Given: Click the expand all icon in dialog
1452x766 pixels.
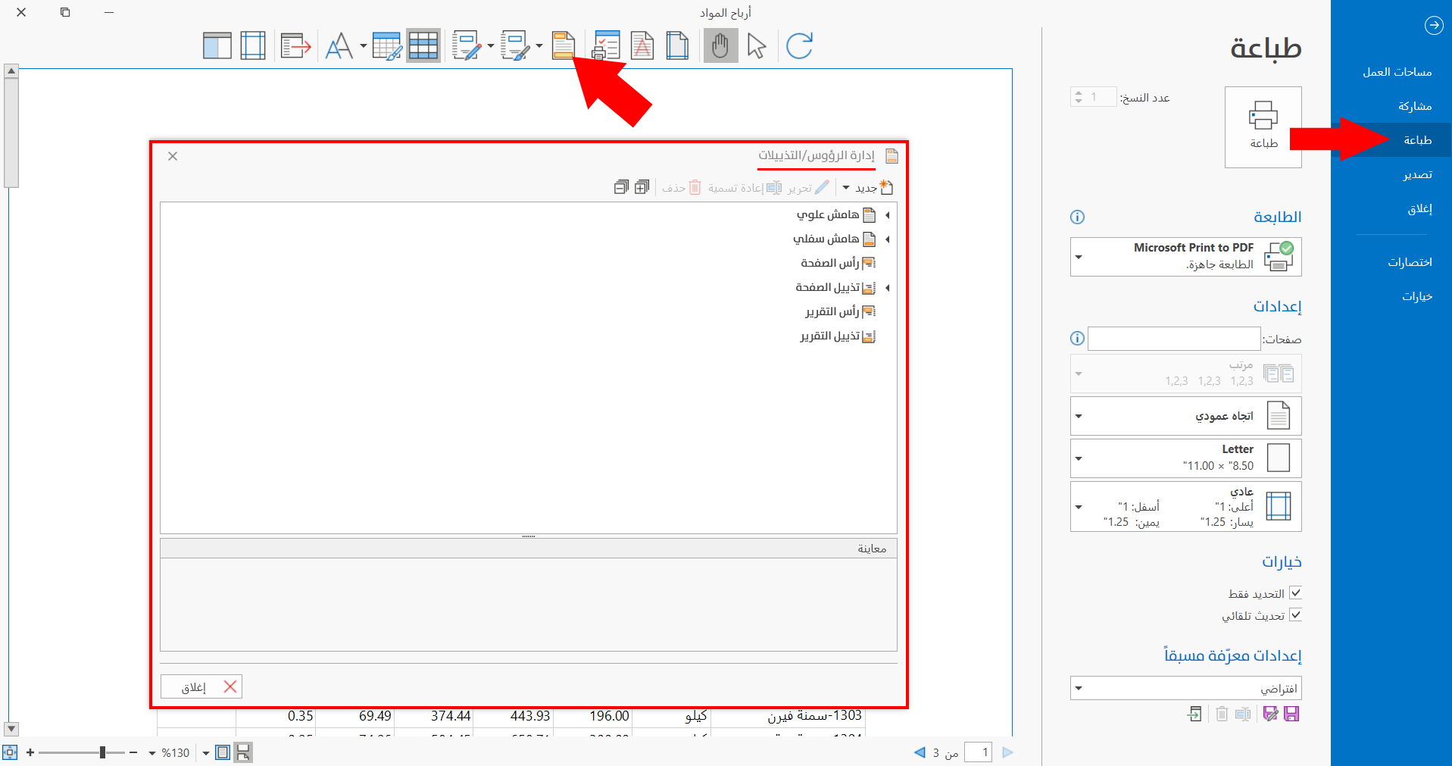Looking at the screenshot, I should tap(642, 187).
